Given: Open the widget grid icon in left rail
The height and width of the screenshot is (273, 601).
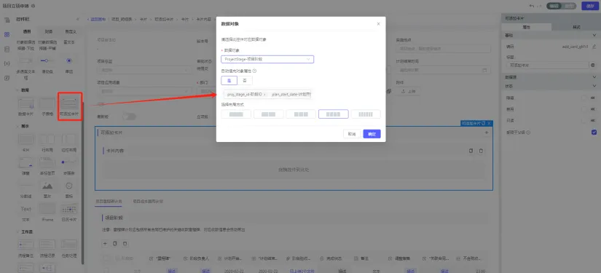Looking at the screenshot, I should (x=7, y=34).
